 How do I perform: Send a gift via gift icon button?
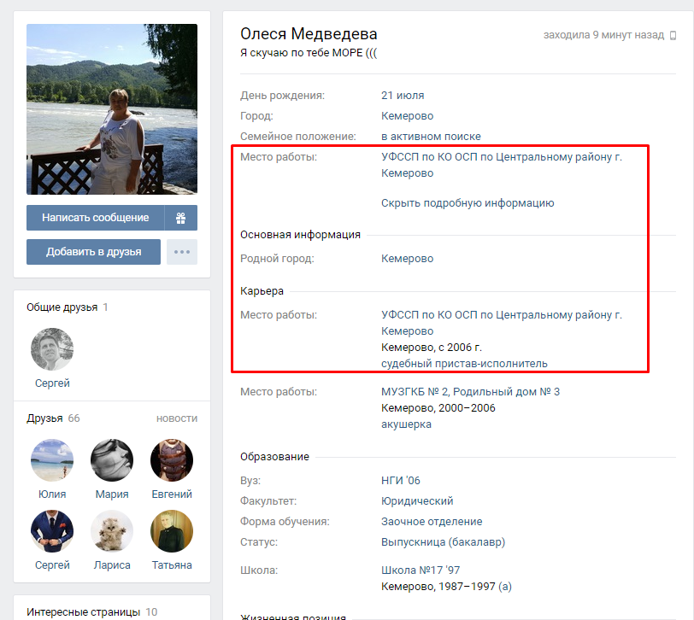pyautogui.click(x=180, y=218)
